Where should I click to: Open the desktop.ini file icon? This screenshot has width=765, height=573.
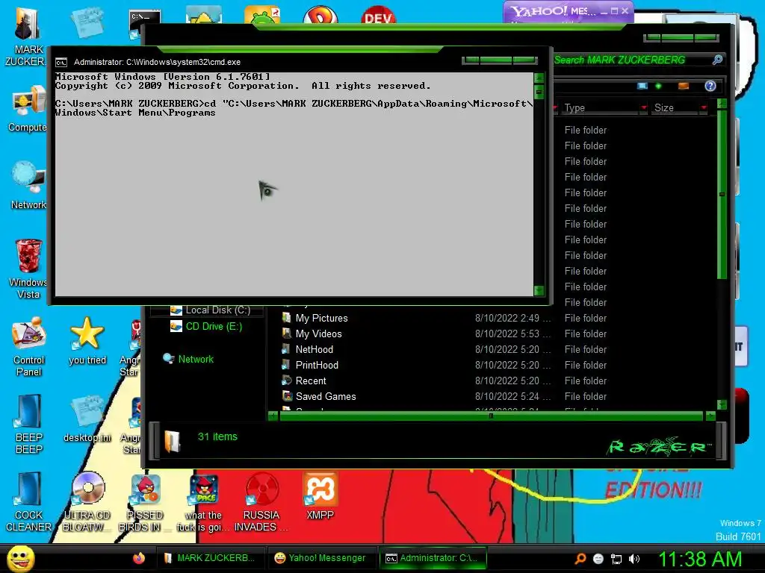pos(87,419)
